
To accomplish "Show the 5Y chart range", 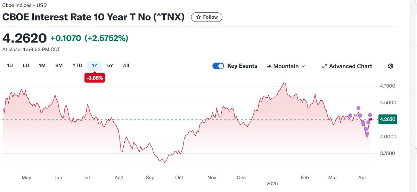I will 110,65.
